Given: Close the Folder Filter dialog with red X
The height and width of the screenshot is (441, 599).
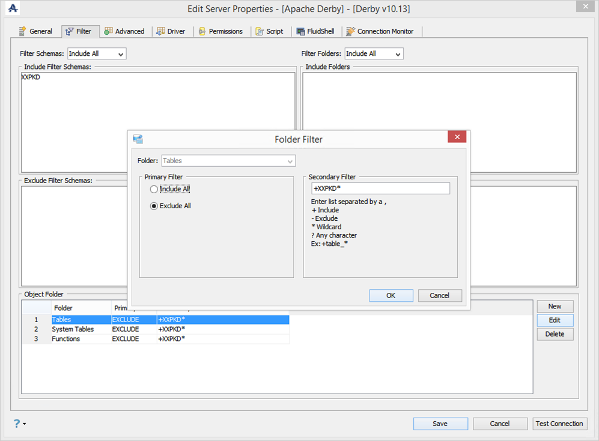Looking at the screenshot, I should click(x=457, y=137).
